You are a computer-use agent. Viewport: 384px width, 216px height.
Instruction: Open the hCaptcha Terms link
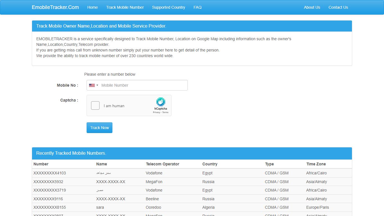point(165,112)
